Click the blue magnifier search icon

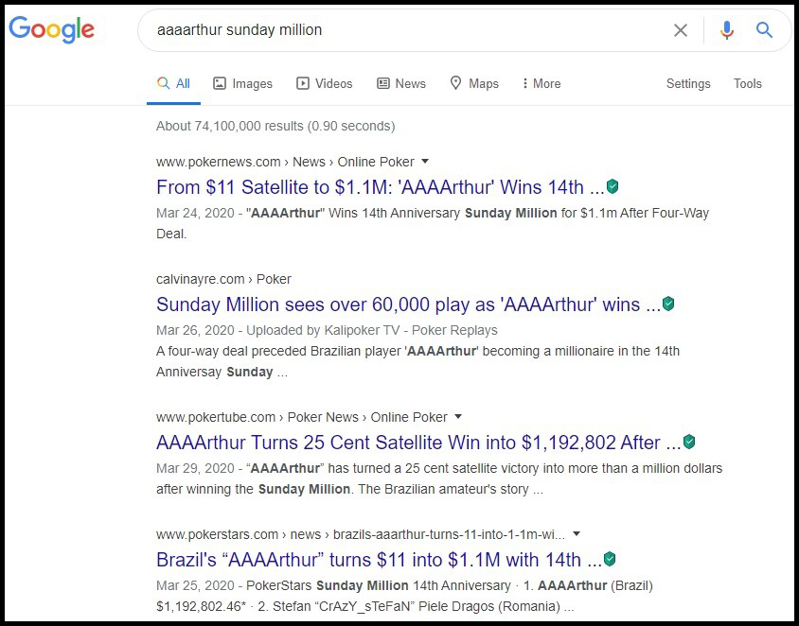point(765,30)
